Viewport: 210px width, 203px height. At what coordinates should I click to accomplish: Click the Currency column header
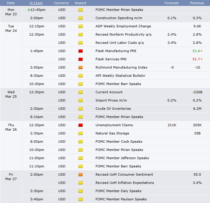(61, 3)
